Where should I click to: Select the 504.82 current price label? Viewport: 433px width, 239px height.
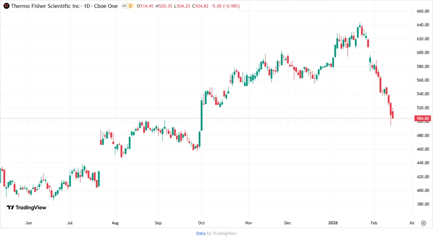422,119
